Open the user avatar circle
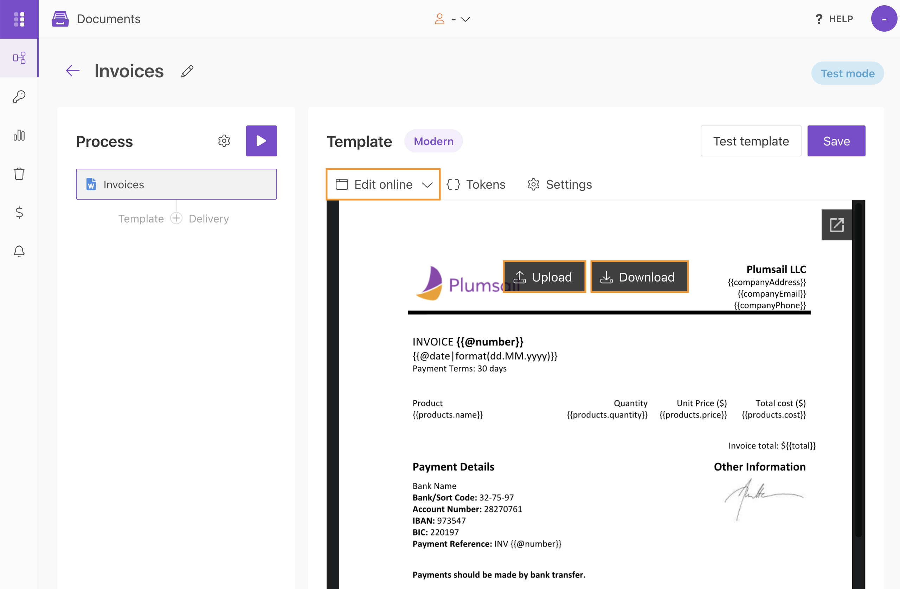 [884, 19]
